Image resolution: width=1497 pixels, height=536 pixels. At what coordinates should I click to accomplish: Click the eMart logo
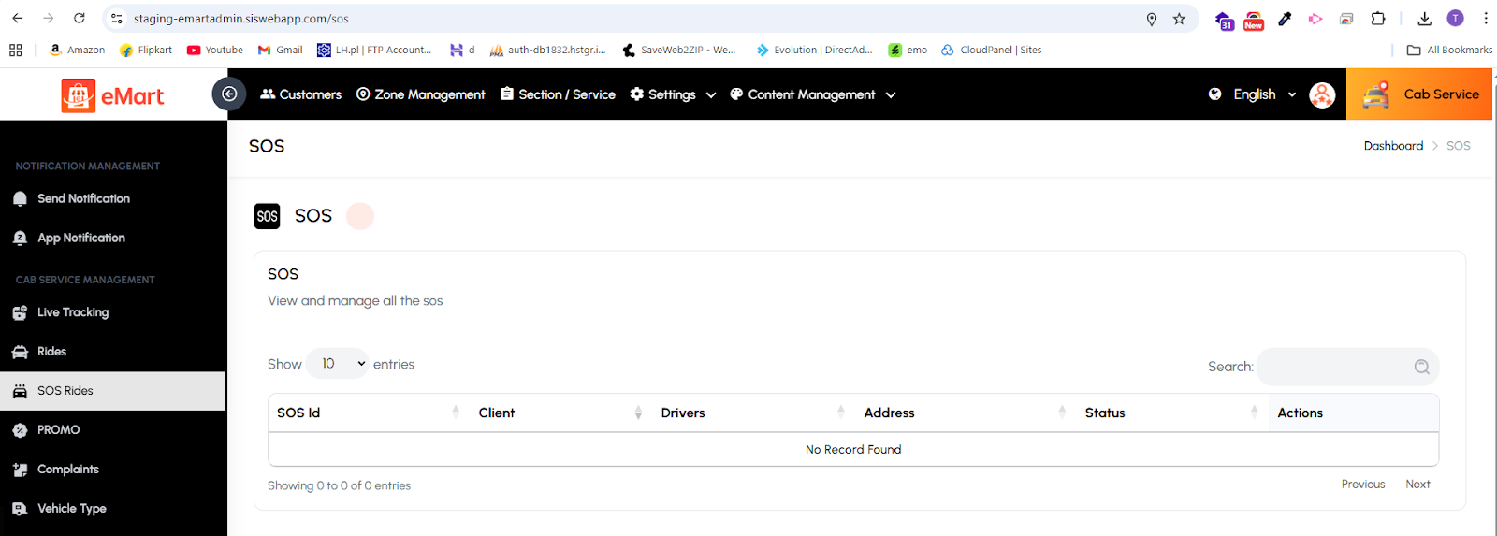[113, 95]
